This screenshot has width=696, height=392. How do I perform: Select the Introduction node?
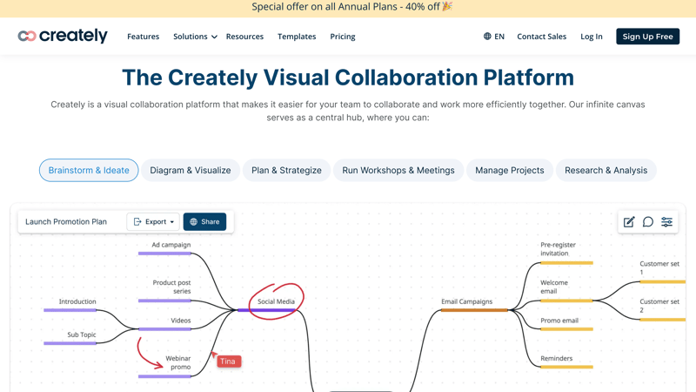click(77, 301)
